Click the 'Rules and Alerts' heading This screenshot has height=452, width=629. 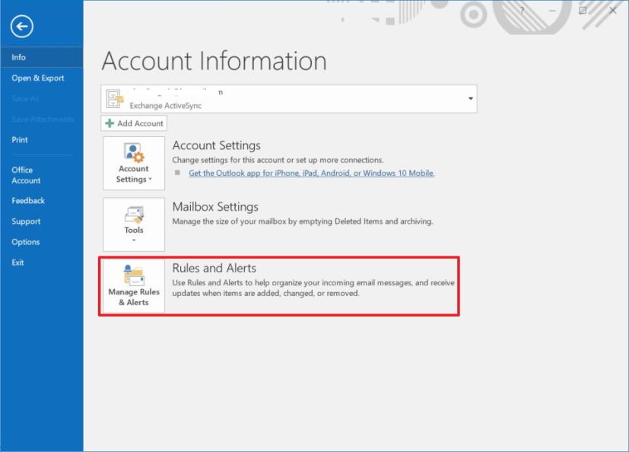[x=214, y=268]
